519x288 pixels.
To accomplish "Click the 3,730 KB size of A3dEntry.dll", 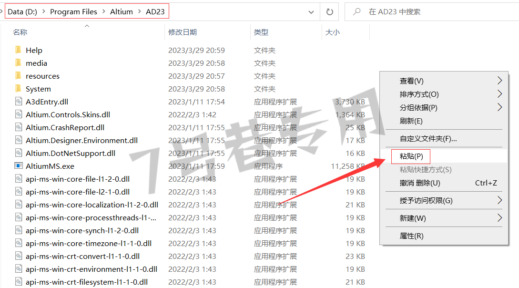I will 350,102.
